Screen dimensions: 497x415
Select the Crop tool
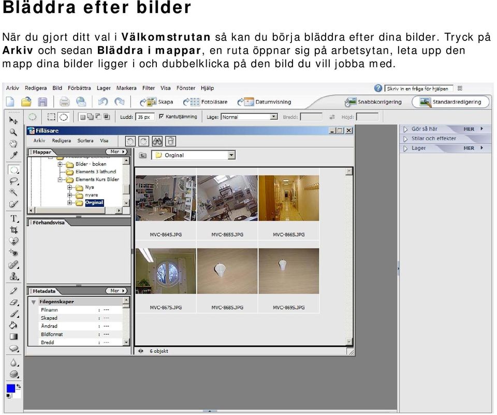pyautogui.click(x=13, y=230)
